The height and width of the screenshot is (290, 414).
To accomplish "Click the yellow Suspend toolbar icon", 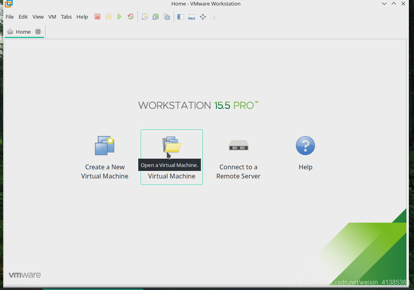I will (109, 17).
